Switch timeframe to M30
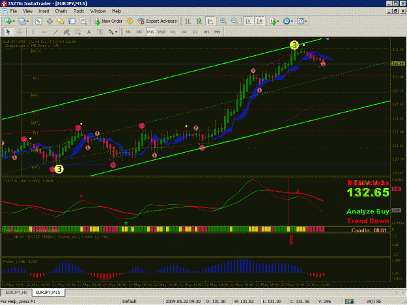407x305 pixels. (161, 32)
